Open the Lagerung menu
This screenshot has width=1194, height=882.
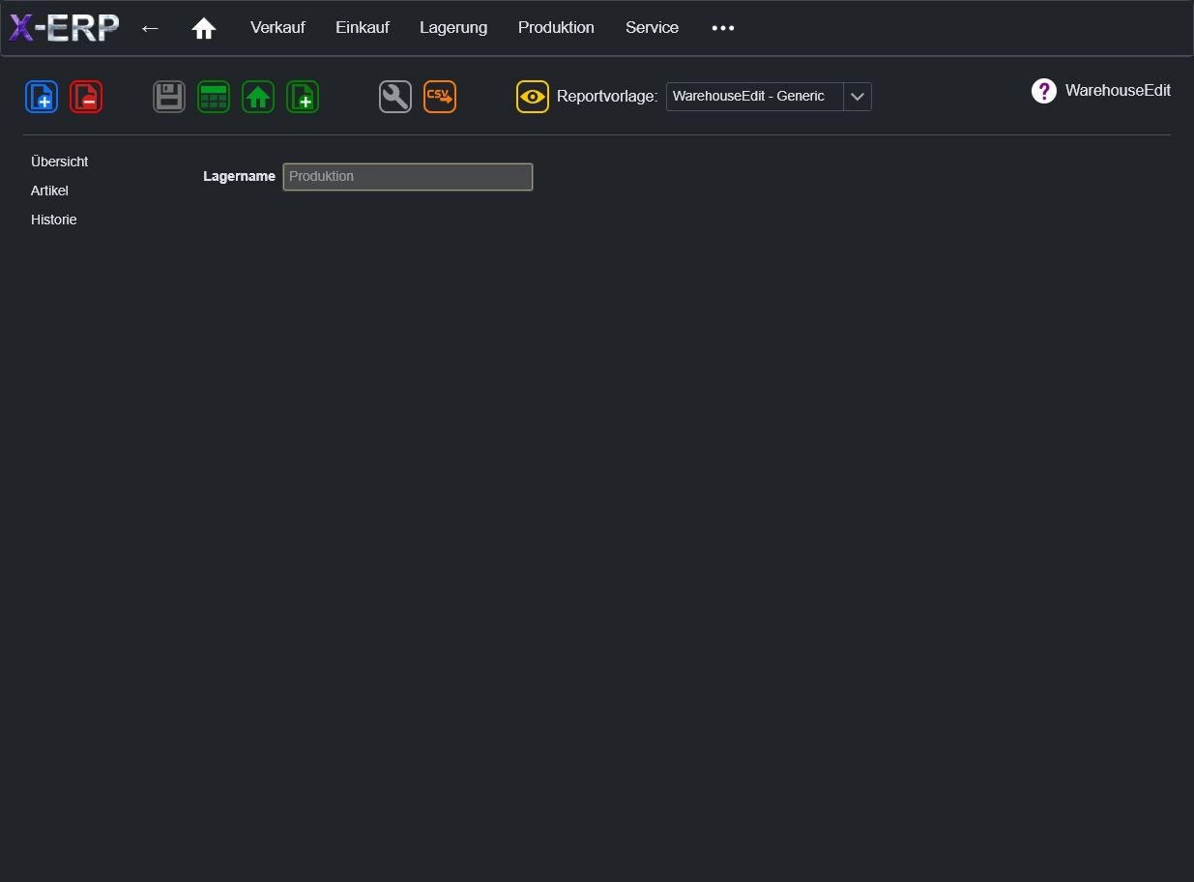coord(453,27)
